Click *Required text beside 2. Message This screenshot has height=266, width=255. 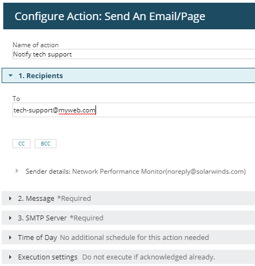[74, 198]
